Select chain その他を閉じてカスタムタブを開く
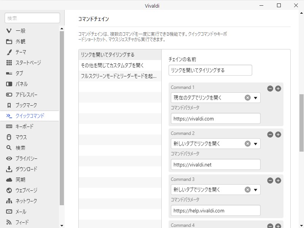304x228 pixels. [x=120, y=65]
